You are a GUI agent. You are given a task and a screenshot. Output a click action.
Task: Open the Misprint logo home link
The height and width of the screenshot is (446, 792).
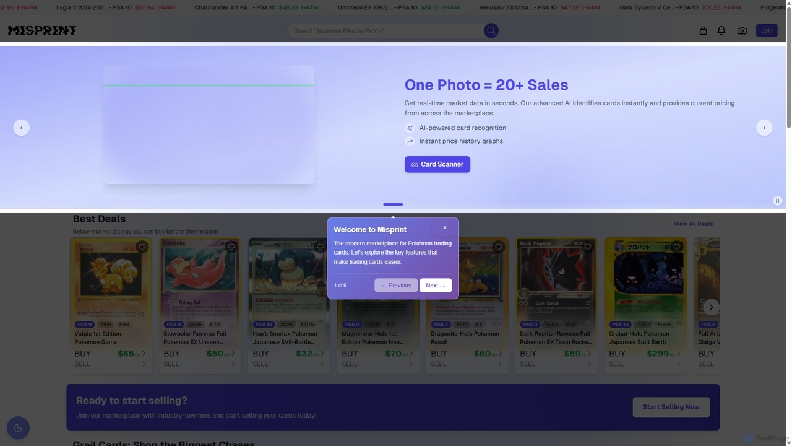coord(42,30)
